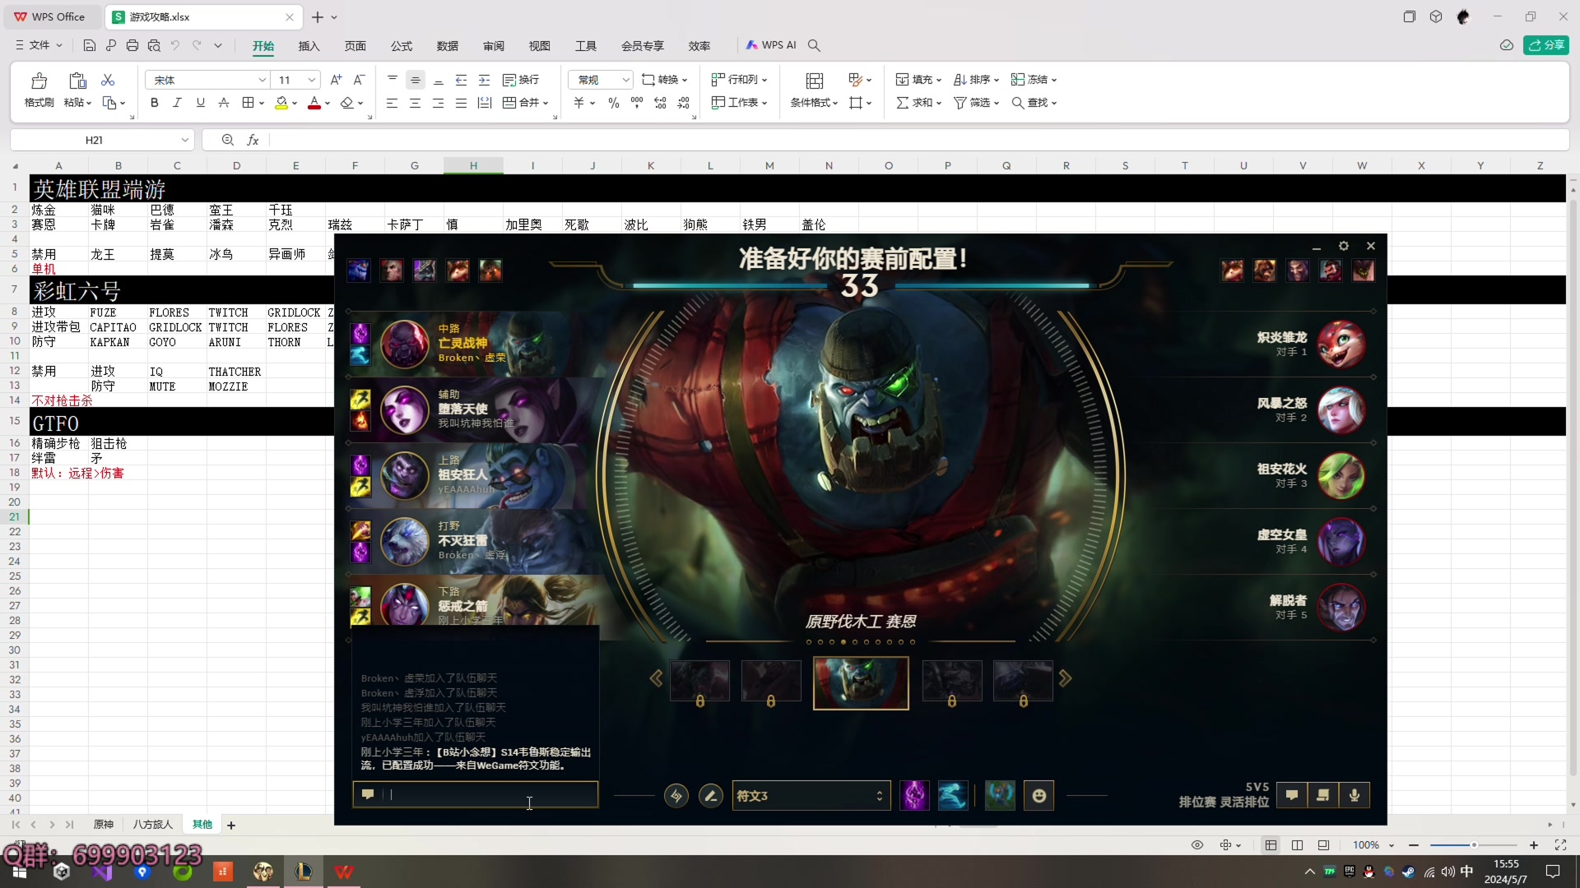Viewport: 1580px width, 888px height.
Task: Add a new sheet with the plus button
Action: [231, 825]
